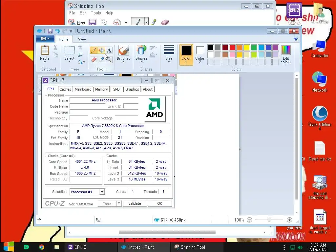Image resolution: width=336 pixels, height=252 pixels.
Task: Open the dropdown arrow beside CPU-Z Tools
Action: [119, 203]
